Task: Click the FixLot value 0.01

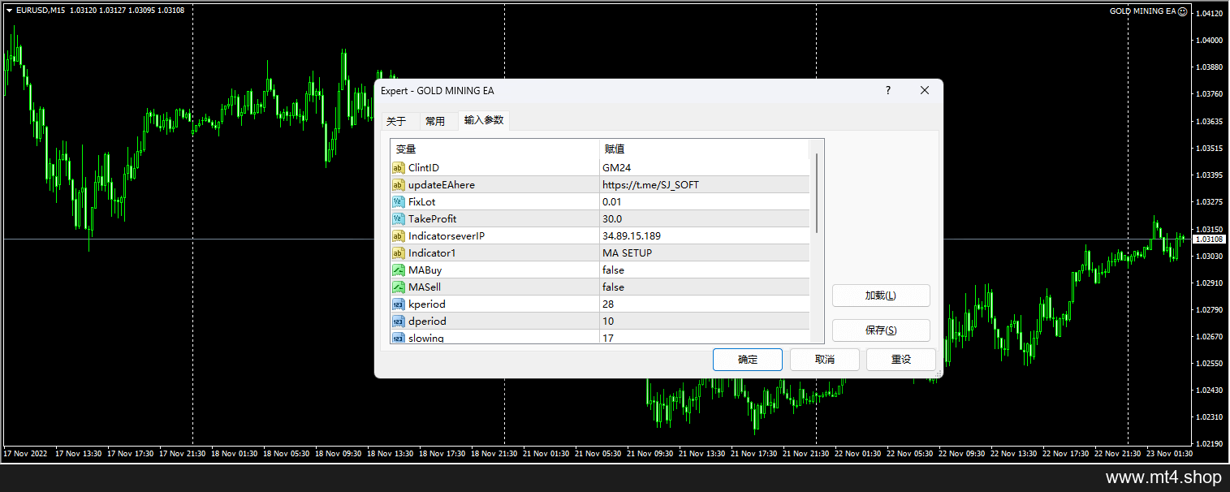Action: tap(704, 202)
